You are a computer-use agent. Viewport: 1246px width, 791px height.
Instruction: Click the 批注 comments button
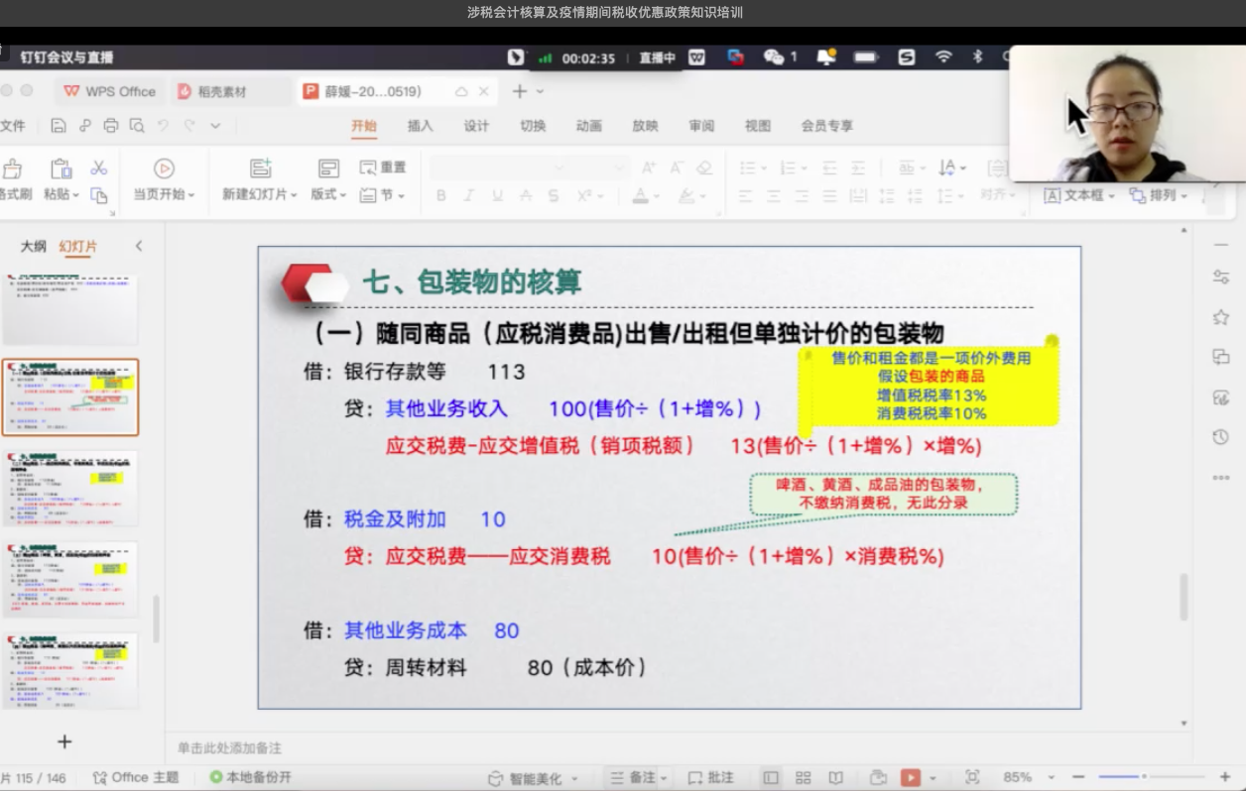point(710,778)
